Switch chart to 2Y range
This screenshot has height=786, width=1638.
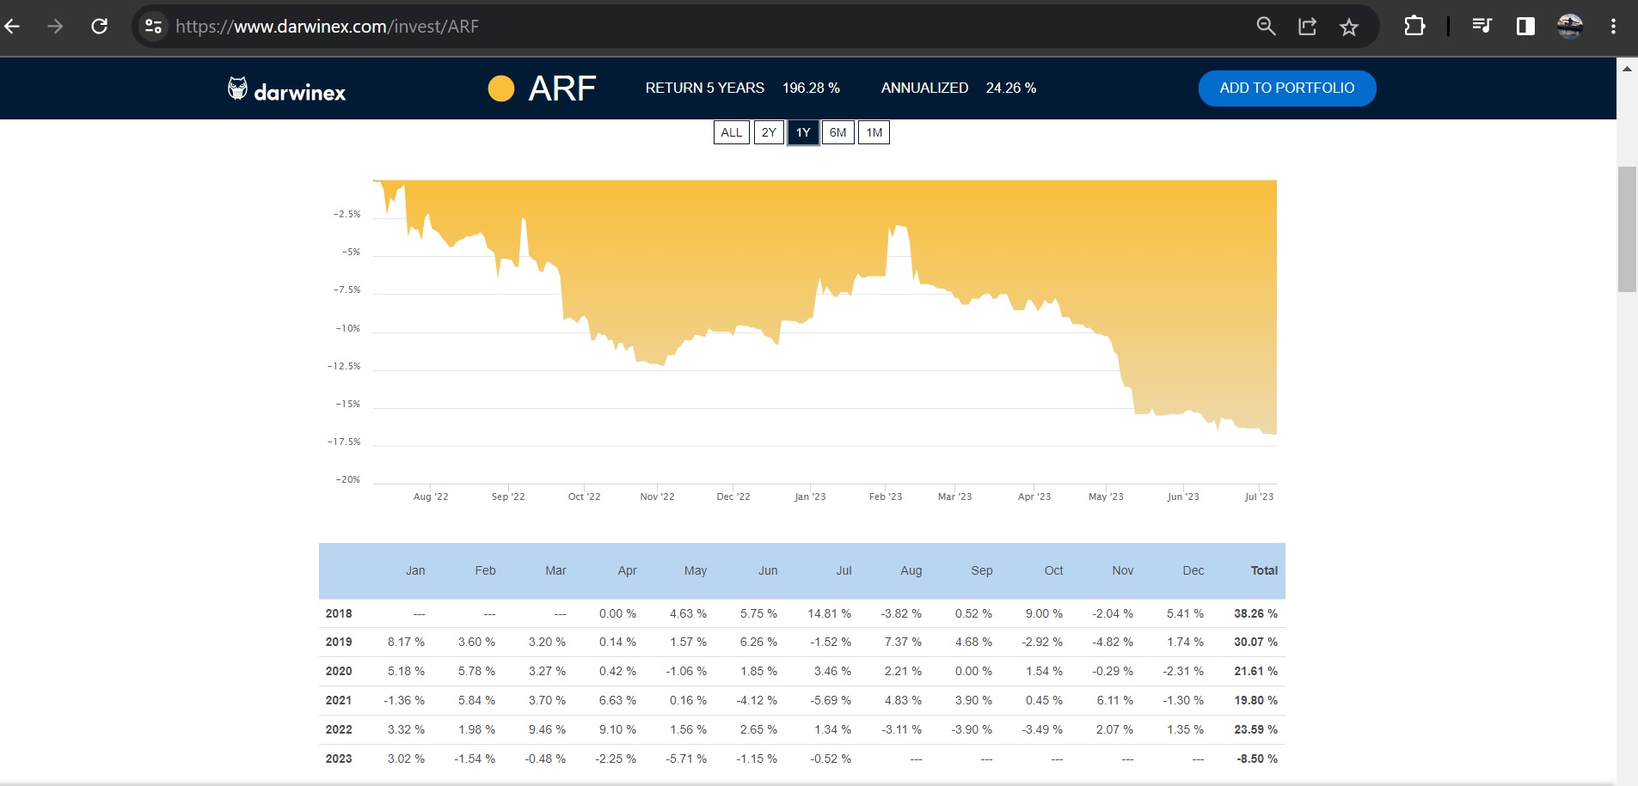[x=769, y=132]
